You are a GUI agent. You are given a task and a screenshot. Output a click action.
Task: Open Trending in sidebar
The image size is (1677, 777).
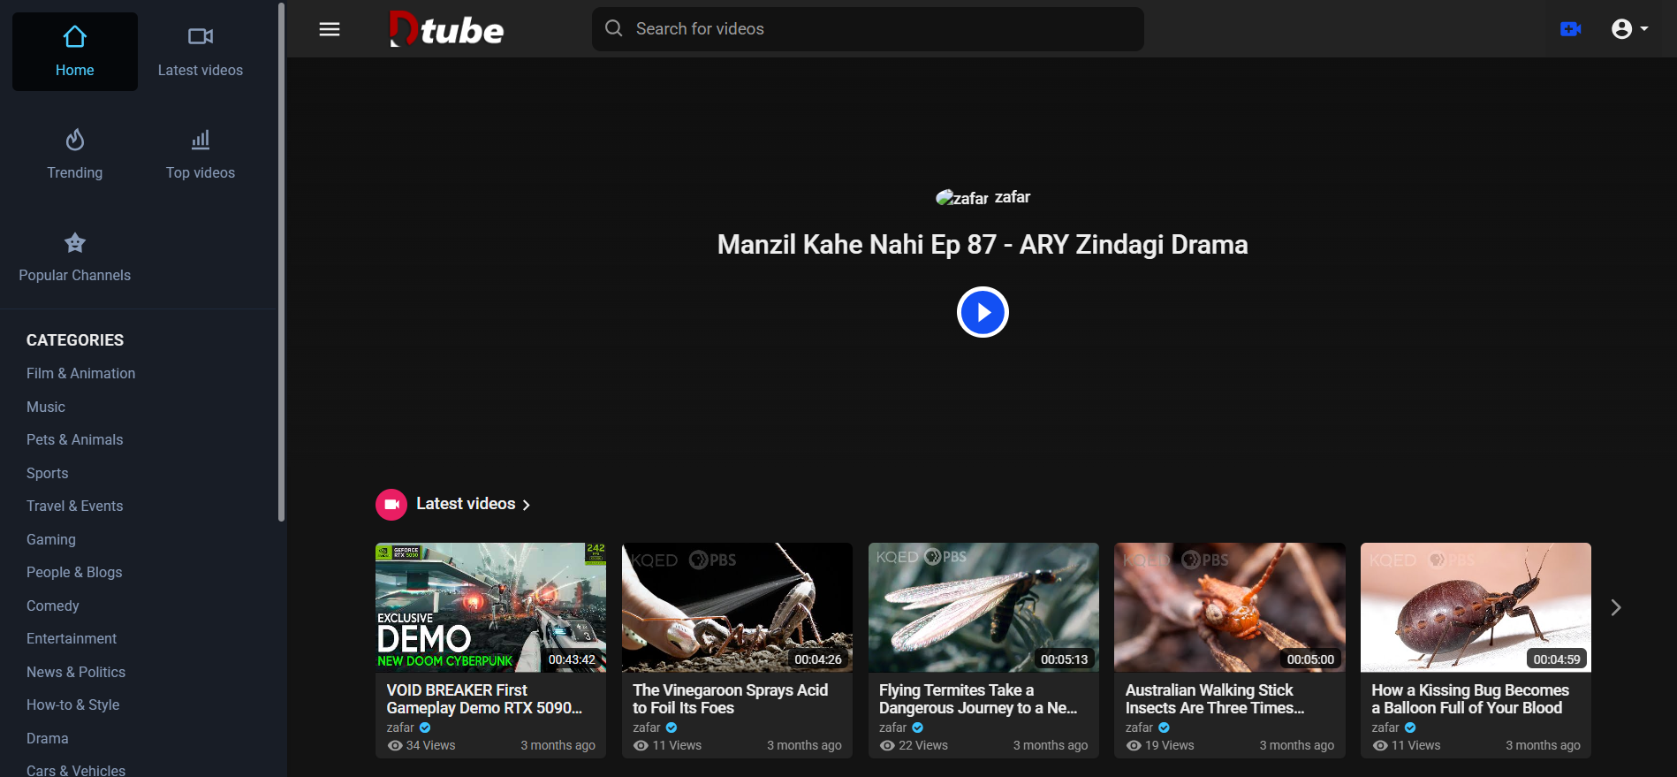click(75, 155)
